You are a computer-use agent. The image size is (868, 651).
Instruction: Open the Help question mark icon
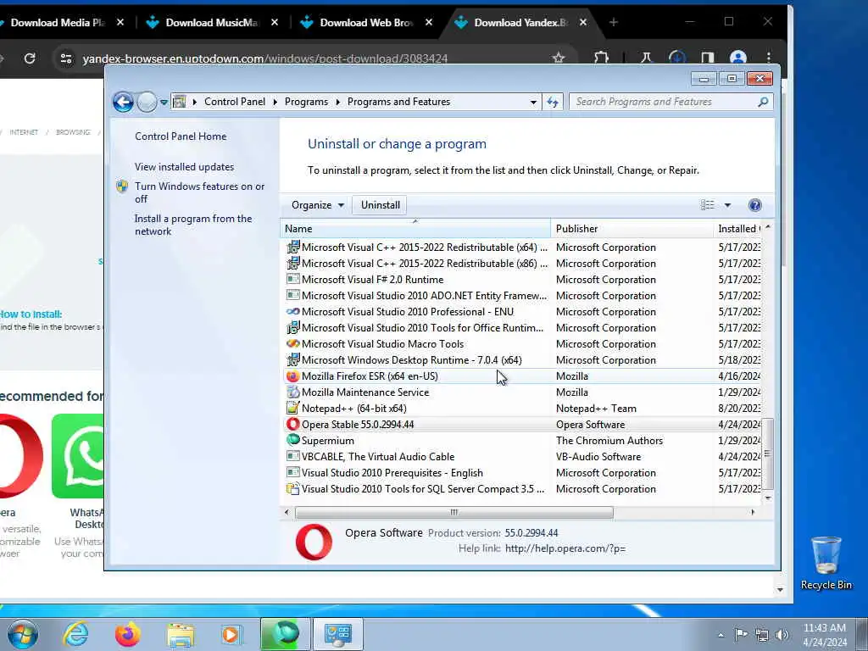pos(754,205)
